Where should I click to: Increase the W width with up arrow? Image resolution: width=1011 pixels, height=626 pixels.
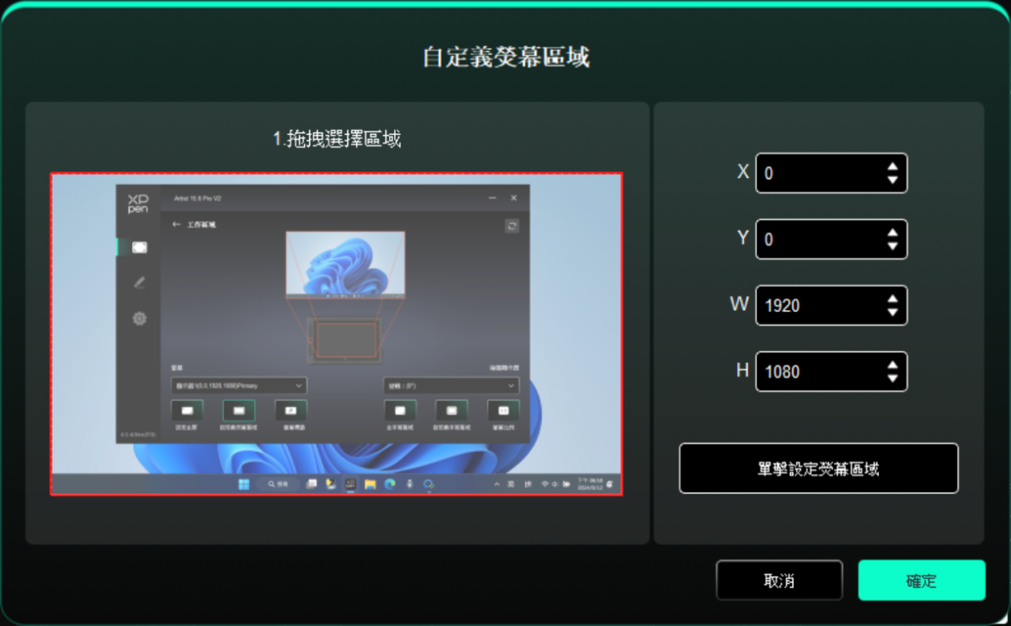click(892, 298)
